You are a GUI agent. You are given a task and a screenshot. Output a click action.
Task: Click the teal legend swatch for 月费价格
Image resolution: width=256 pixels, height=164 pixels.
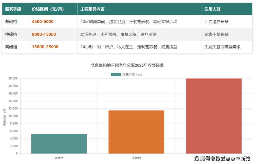116,74
